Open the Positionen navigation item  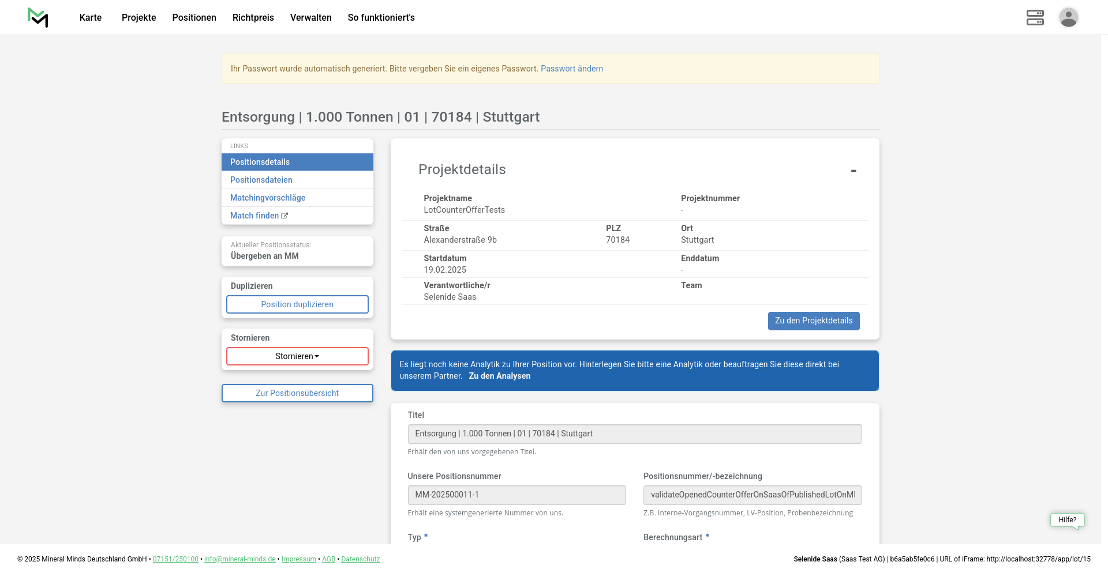[x=194, y=17]
